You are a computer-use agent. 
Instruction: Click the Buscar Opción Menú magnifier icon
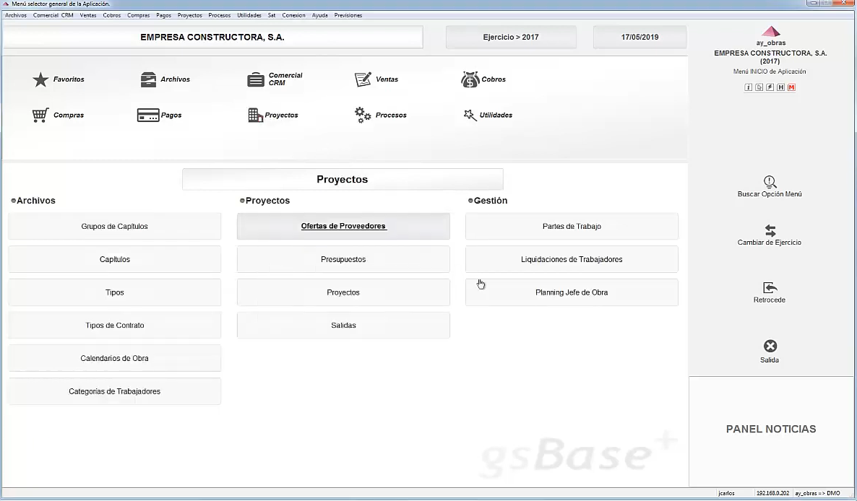[769, 183]
